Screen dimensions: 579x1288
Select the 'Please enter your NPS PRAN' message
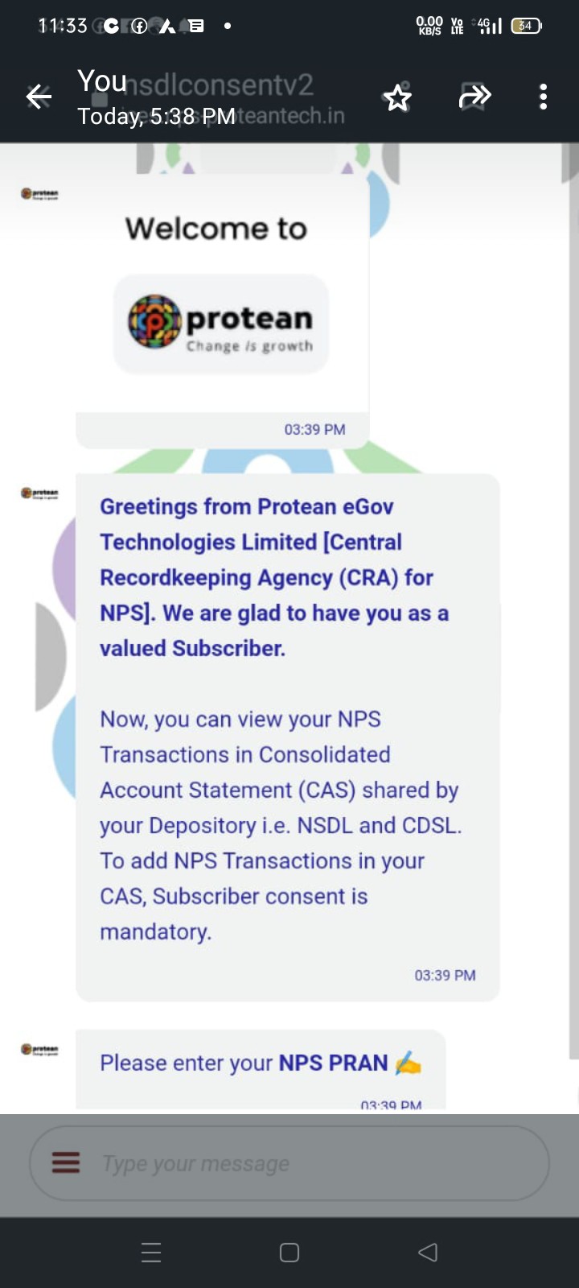(x=260, y=1063)
